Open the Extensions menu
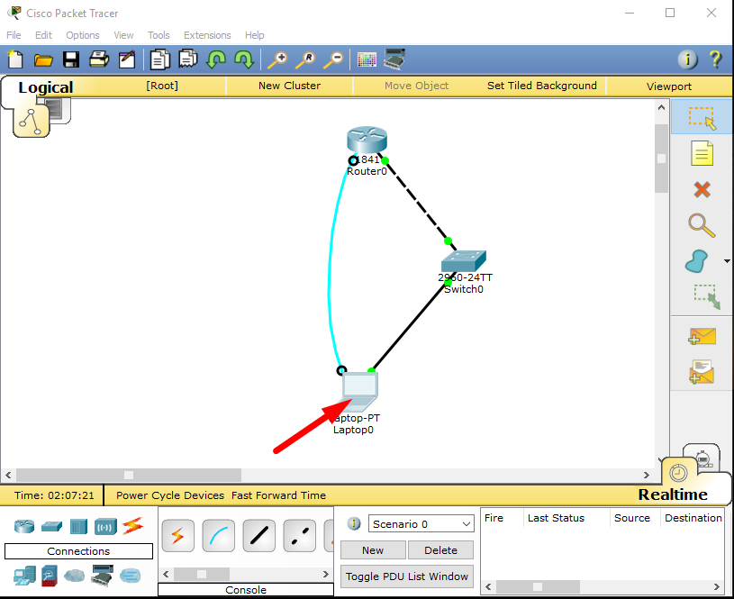Screen dimensions: 734x599 point(207,35)
